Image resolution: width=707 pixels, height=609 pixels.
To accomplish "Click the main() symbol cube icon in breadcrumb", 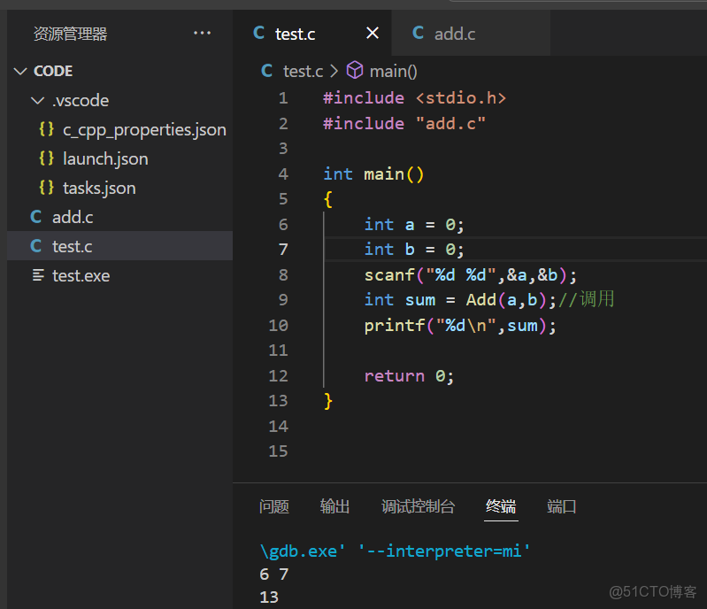I will click(x=355, y=71).
